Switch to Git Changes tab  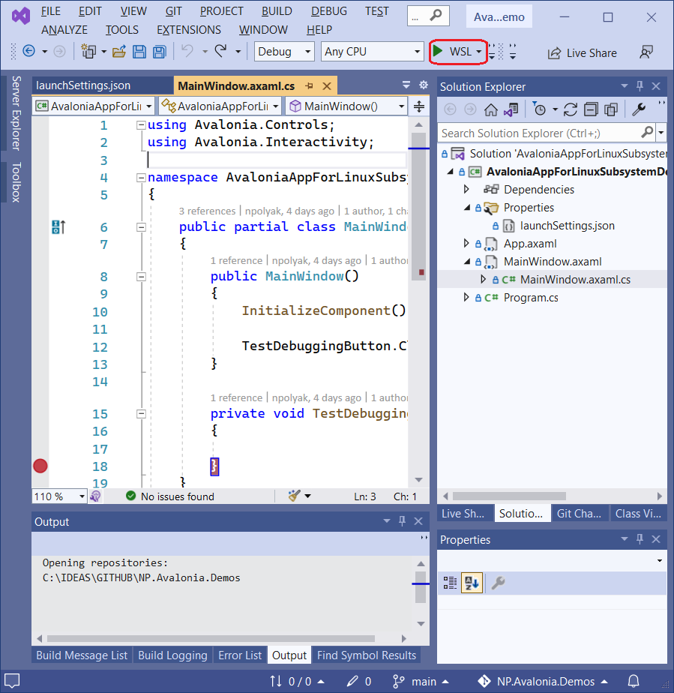tap(579, 514)
